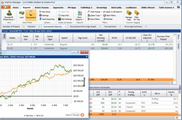Open the Date Range filter dropdown

(95, 12)
